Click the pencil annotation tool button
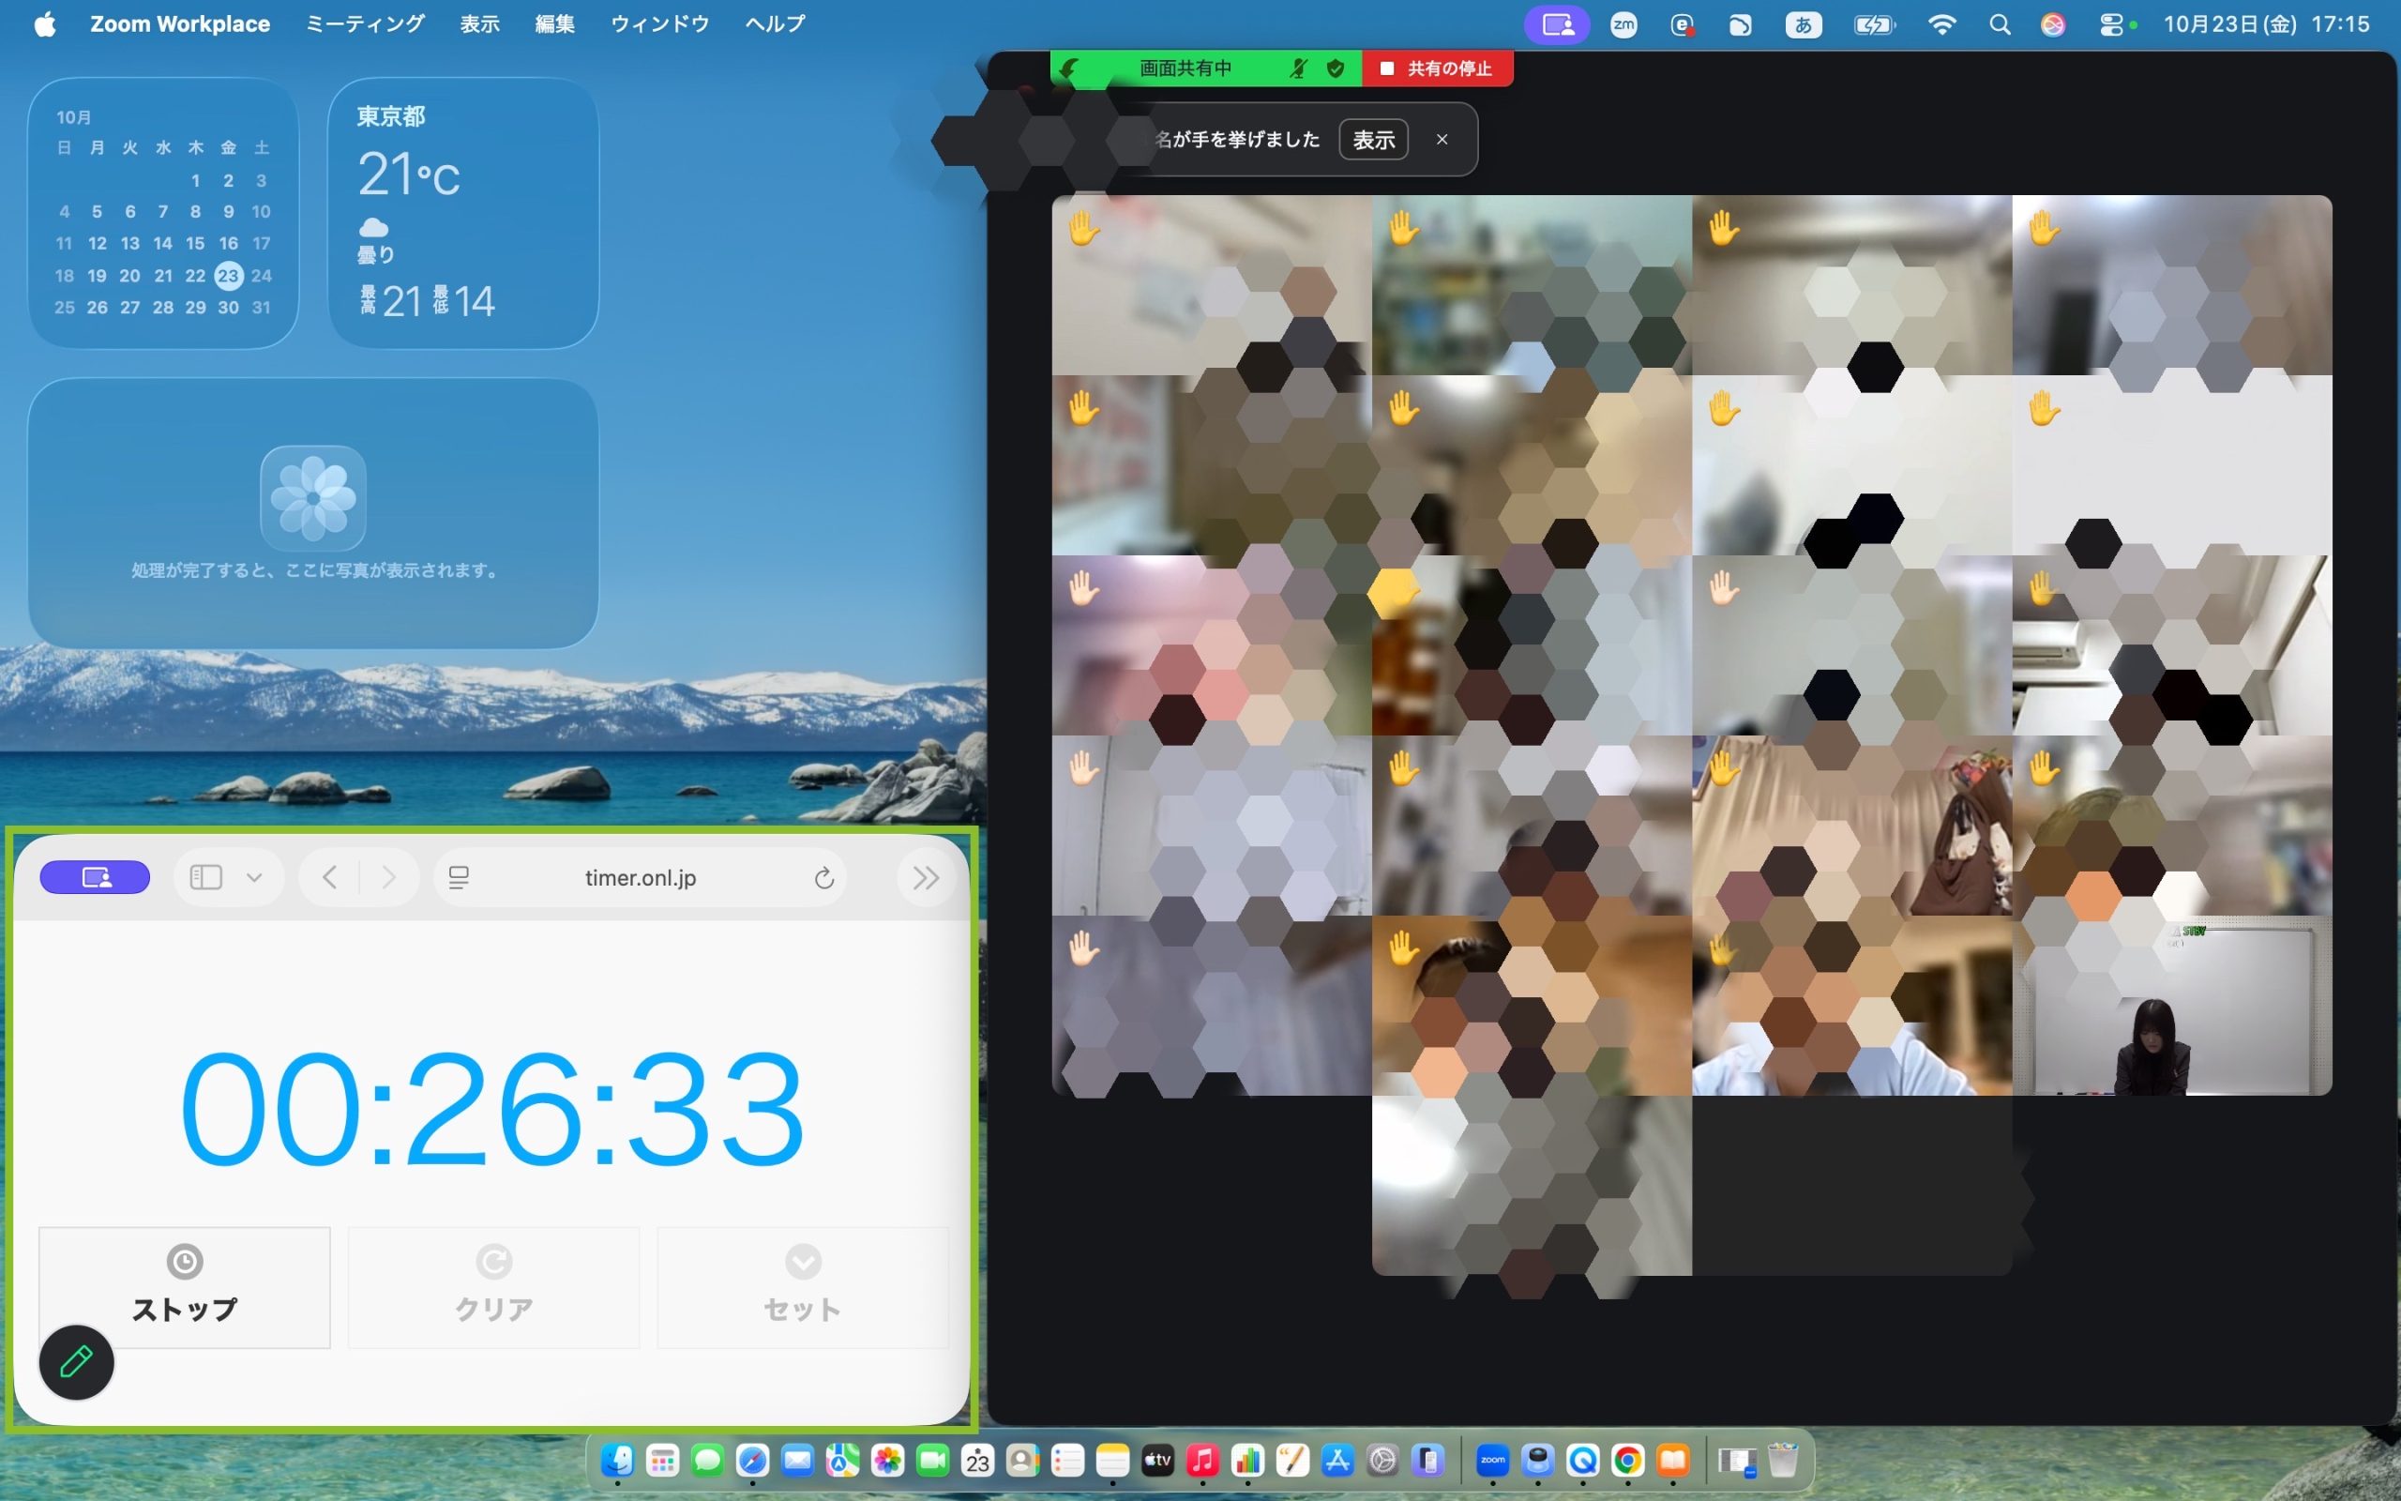 [x=76, y=1362]
